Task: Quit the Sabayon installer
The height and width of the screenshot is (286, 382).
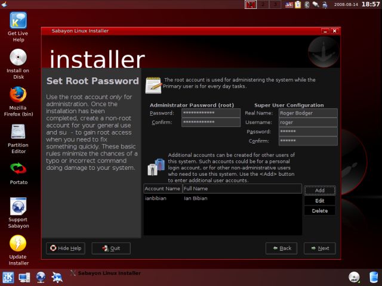Action: click(110, 248)
